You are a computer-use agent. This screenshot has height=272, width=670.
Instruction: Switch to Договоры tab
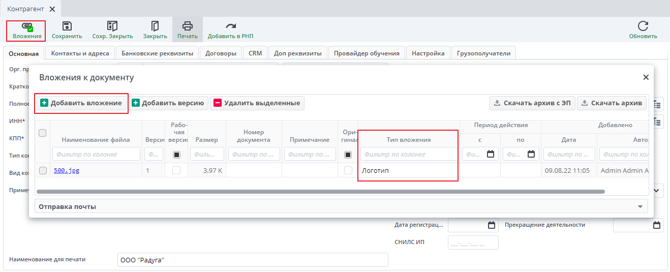tap(221, 53)
